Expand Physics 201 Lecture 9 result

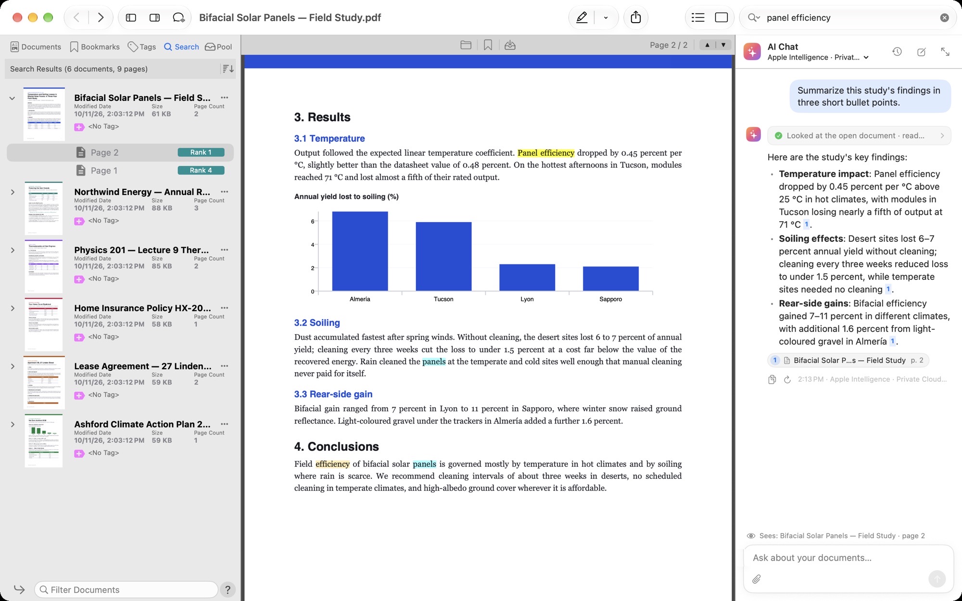[12, 250]
